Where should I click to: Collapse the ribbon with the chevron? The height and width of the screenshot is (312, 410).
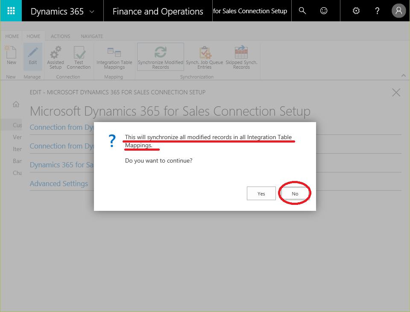pyautogui.click(x=404, y=76)
